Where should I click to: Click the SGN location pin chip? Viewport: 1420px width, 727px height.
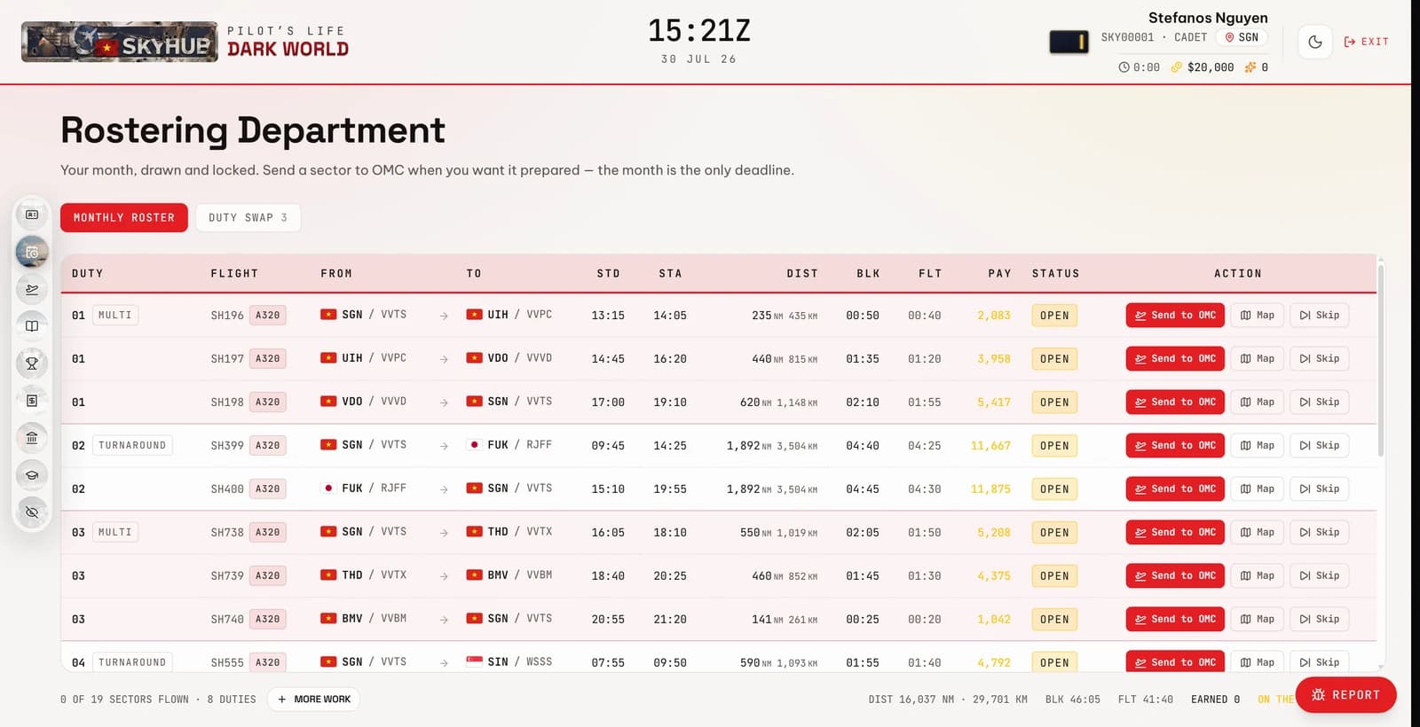click(x=1242, y=37)
